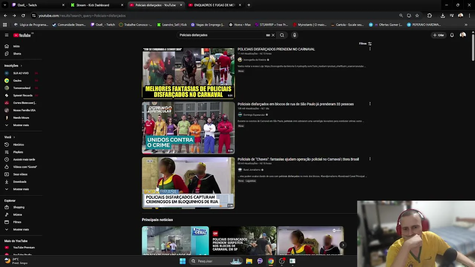
Task: Open Música under Explorar
Action: [17, 215]
